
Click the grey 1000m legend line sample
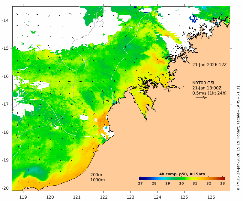tap(95, 183)
